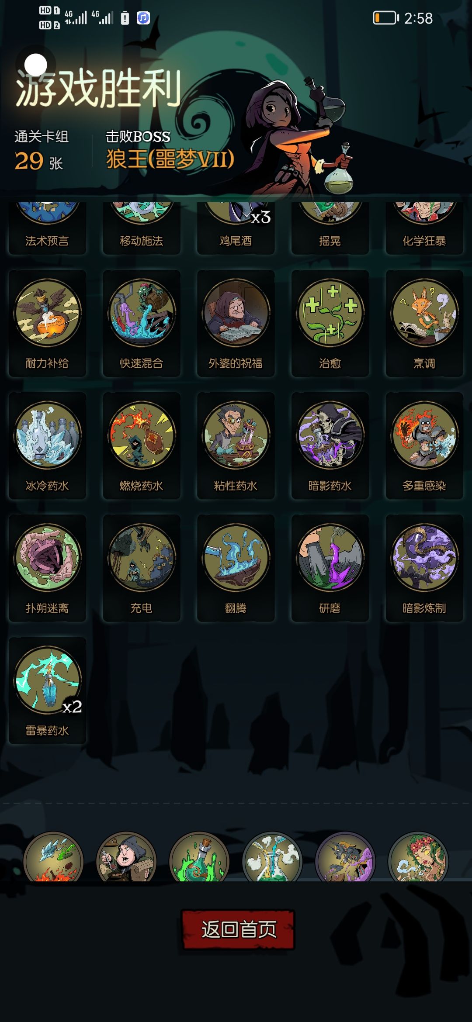This screenshot has height=1022, width=472.
Task: Select the 雷暴药水 x2 card
Action: [x=47, y=691]
